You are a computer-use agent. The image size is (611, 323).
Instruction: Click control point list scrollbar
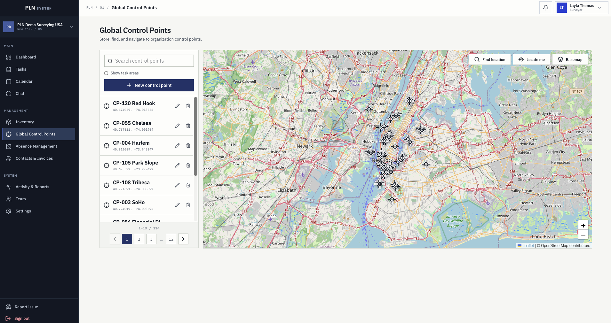195,136
